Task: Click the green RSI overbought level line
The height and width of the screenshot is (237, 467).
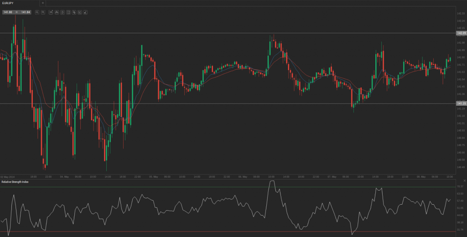Action: coord(228,187)
